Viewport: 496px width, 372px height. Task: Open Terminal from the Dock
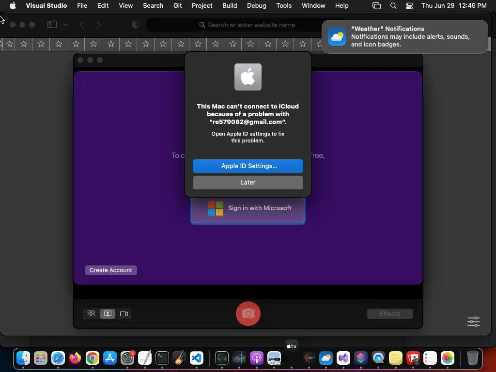coord(162,358)
